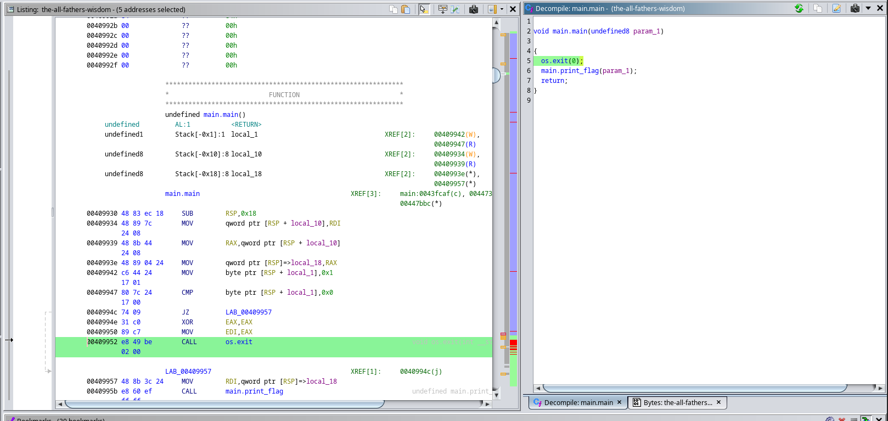The image size is (888, 421).
Task: Snapshot the Decompile window with the camera icon
Action: pyautogui.click(x=855, y=8)
